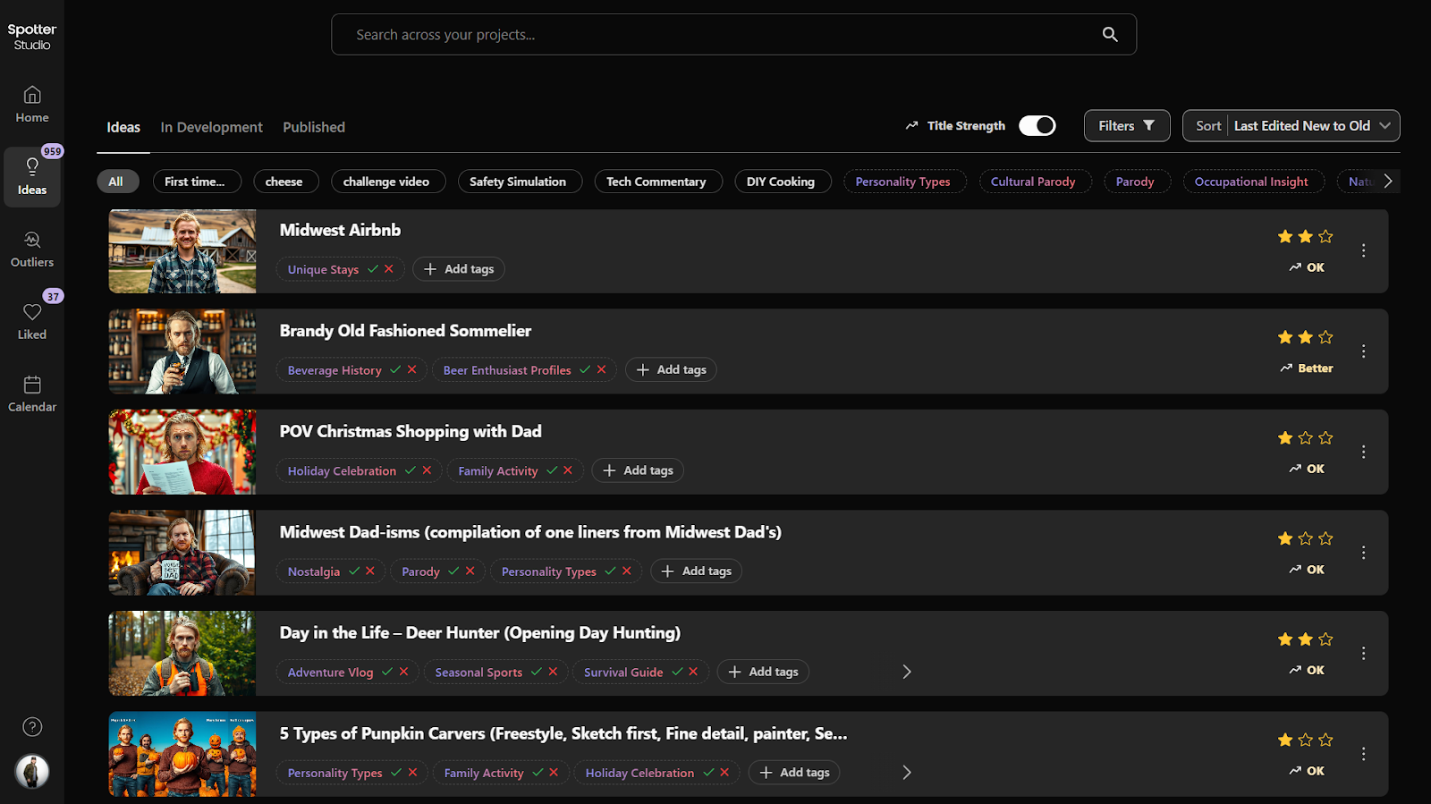The image size is (1431, 804).
Task: Open more options for POV Christmas Shopping with Dad
Action: click(x=1363, y=453)
